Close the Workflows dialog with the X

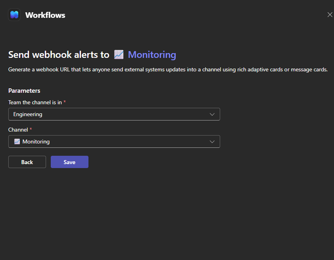[x=330, y=15]
